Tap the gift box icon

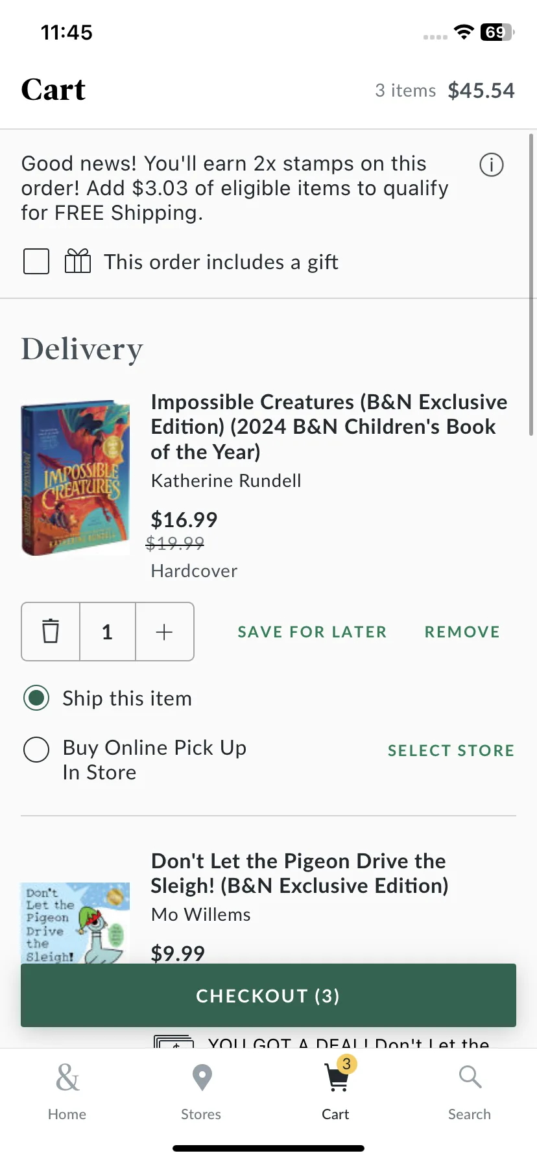click(x=78, y=262)
